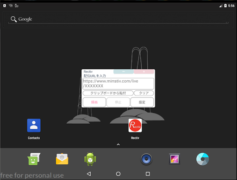Open the Gallery app in dock

(x=175, y=159)
